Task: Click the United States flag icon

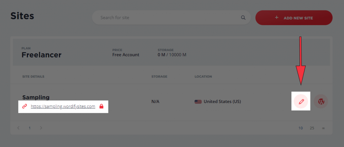Action: [198, 101]
